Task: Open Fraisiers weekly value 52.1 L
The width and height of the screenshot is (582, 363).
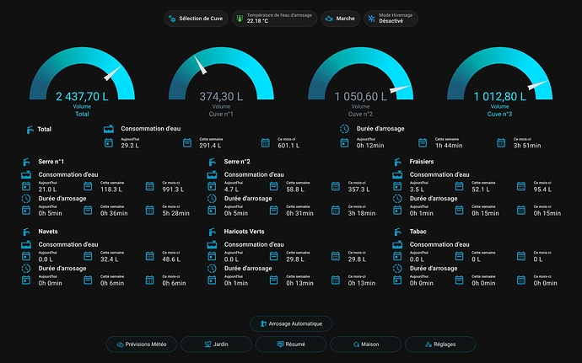Action: (x=481, y=190)
